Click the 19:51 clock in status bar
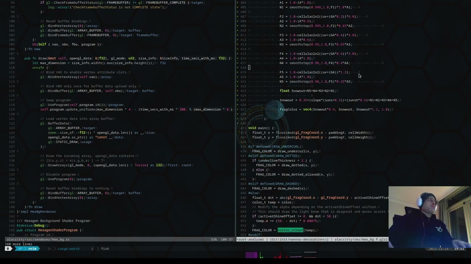Image resolution: width=471 pixels, height=264 pixels. [x=459, y=249]
